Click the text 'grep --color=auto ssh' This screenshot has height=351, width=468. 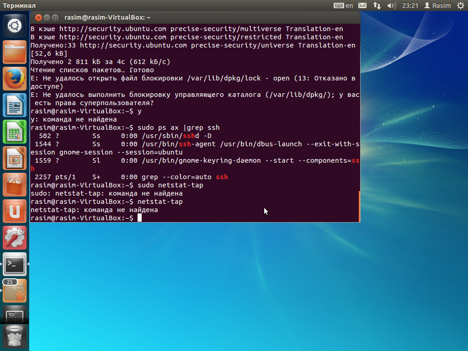coord(185,177)
